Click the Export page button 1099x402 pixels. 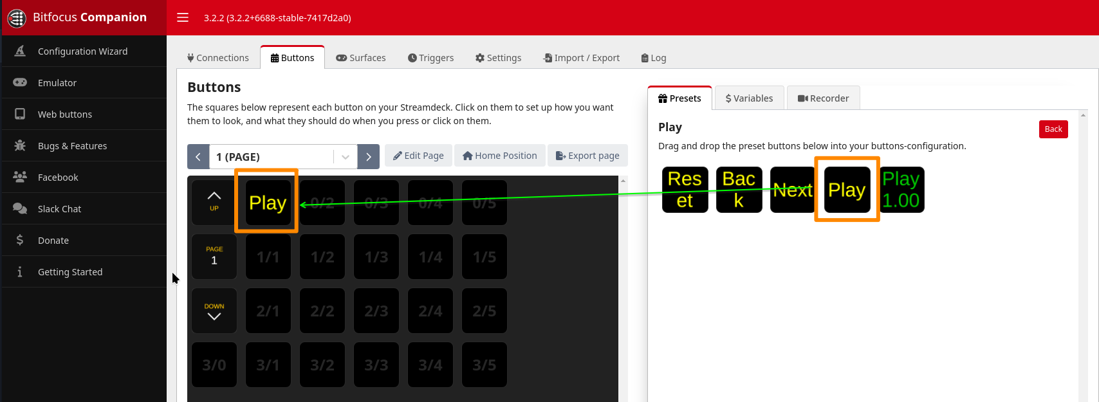(x=587, y=156)
